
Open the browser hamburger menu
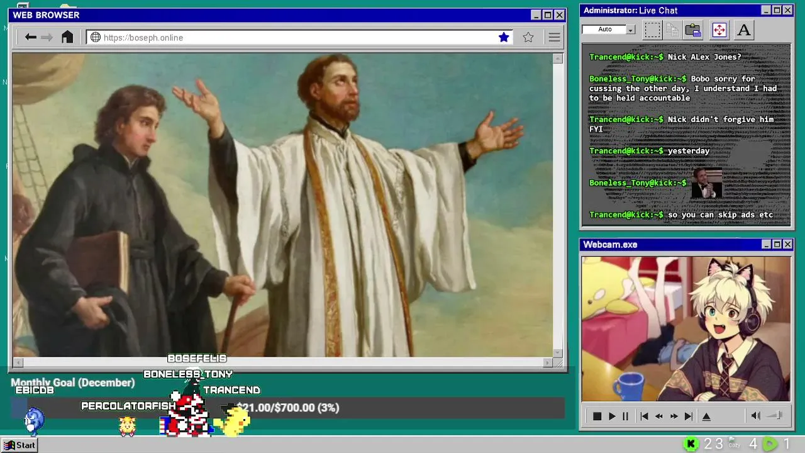[x=554, y=38]
